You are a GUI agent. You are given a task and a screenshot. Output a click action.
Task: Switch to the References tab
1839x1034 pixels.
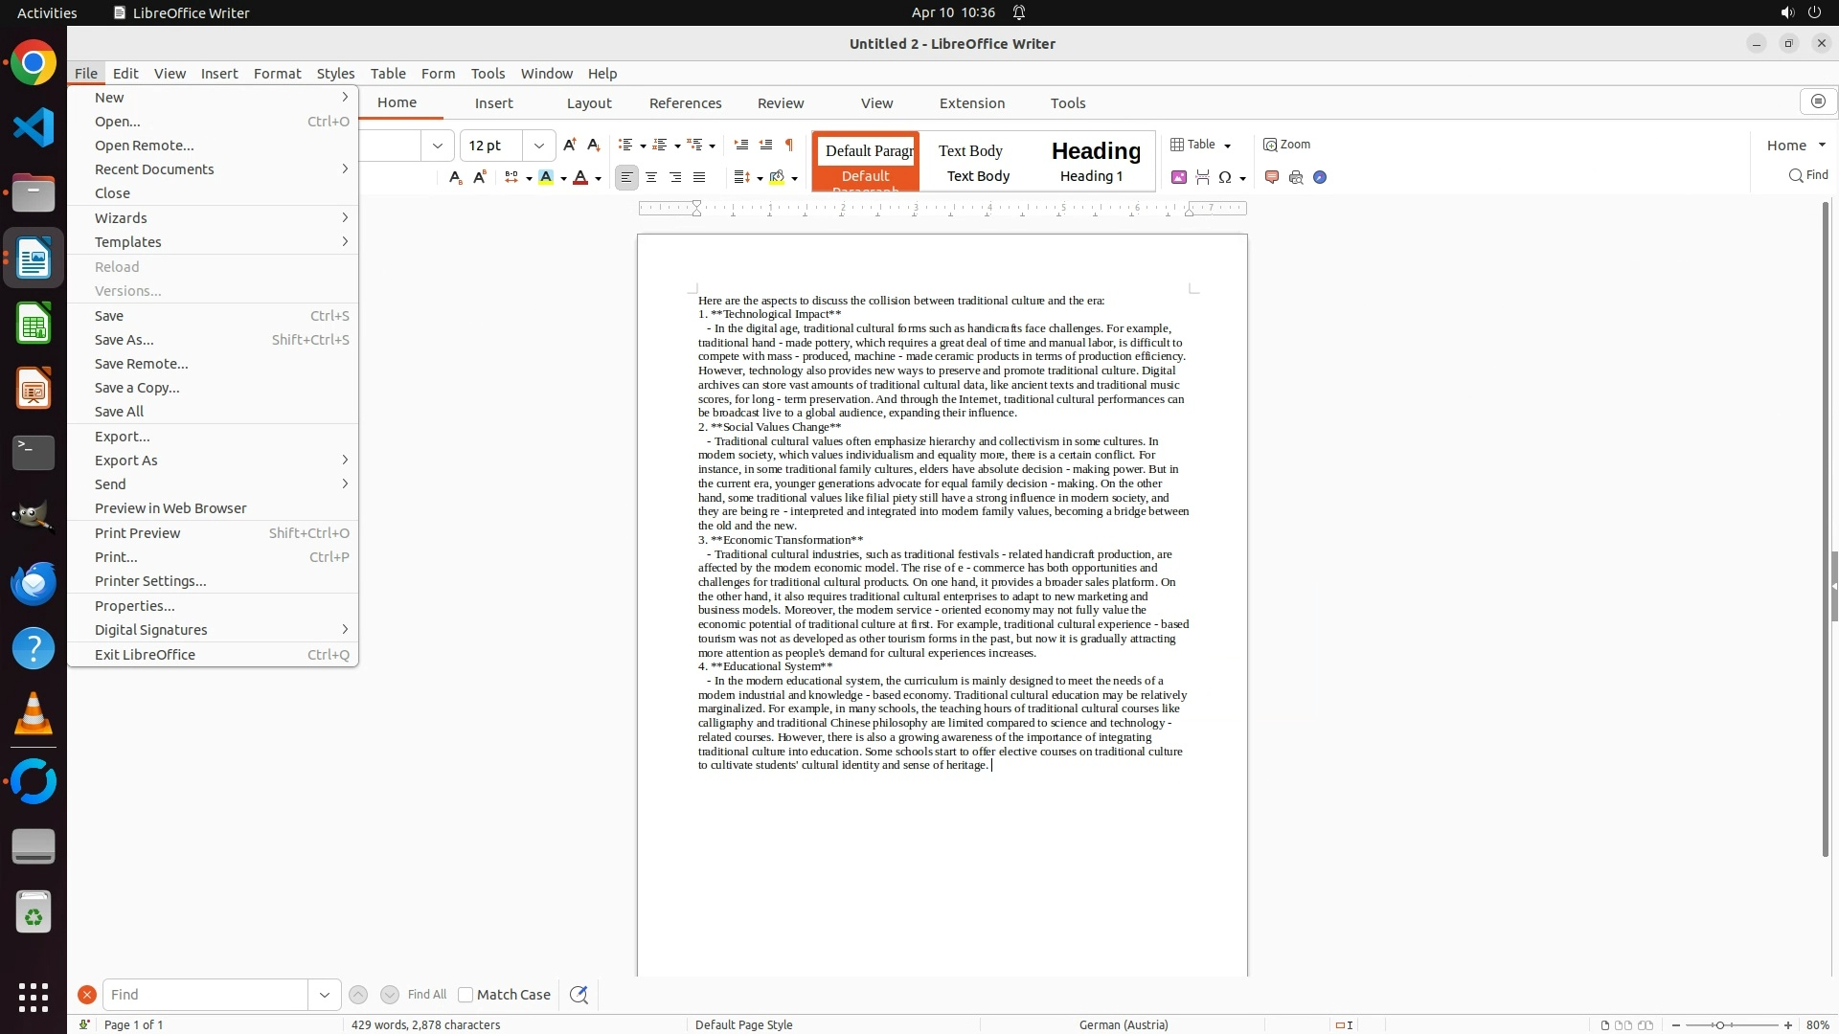685,103
